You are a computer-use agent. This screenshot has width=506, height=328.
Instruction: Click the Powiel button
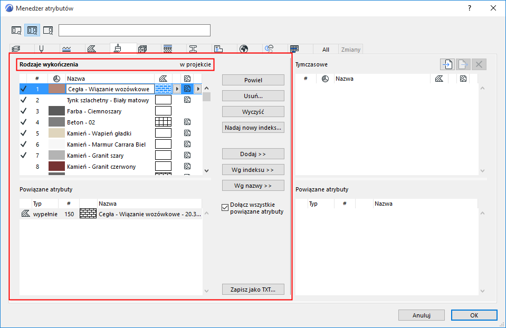(253, 80)
